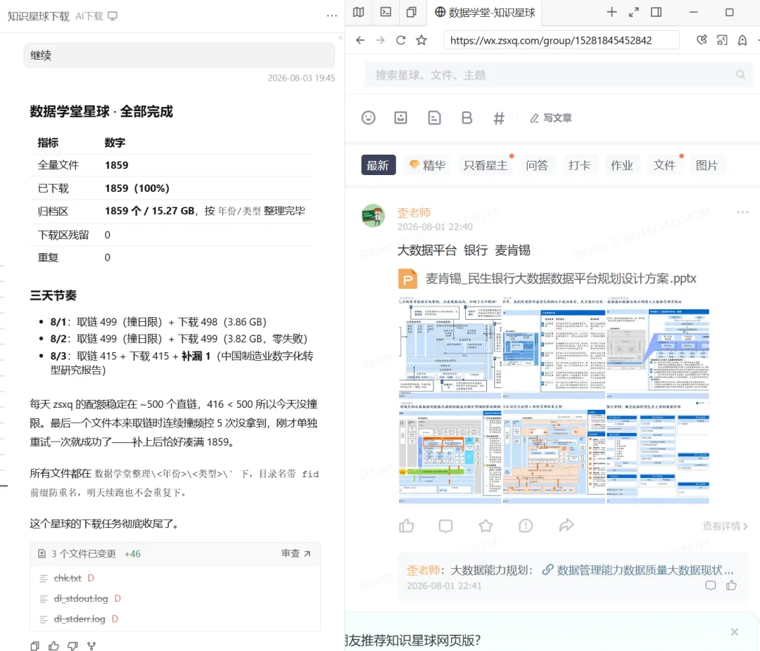
Task: Attach a file with the document icon
Action: point(434,117)
